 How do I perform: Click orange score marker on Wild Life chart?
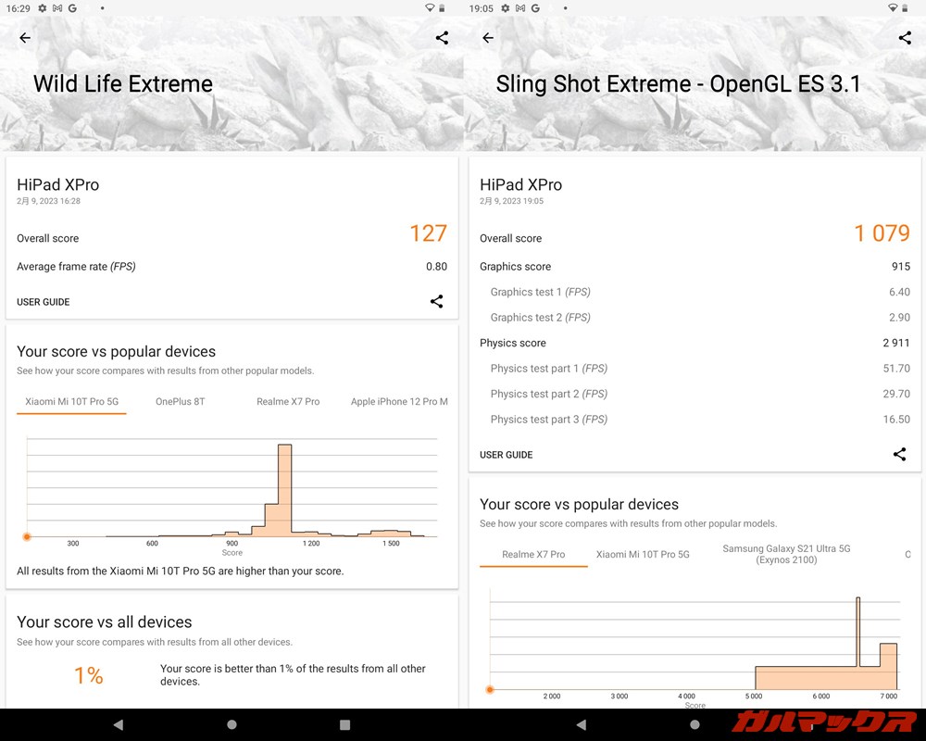[x=27, y=536]
